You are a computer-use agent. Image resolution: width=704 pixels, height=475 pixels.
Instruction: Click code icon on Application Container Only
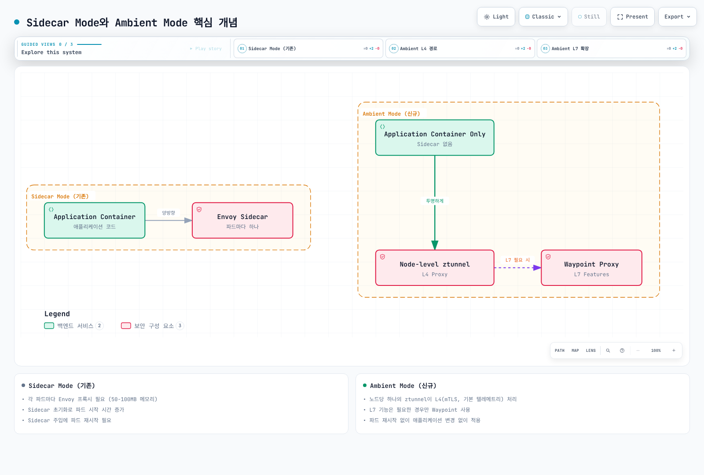[x=382, y=127]
